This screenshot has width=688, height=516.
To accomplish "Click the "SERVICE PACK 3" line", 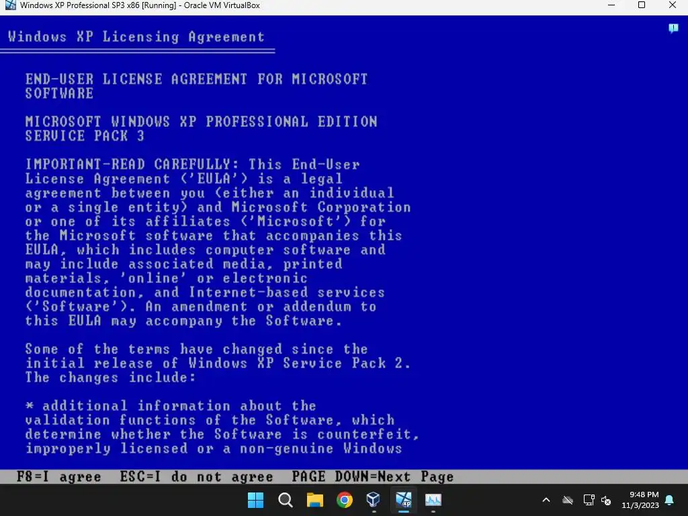I will click(x=85, y=136).
